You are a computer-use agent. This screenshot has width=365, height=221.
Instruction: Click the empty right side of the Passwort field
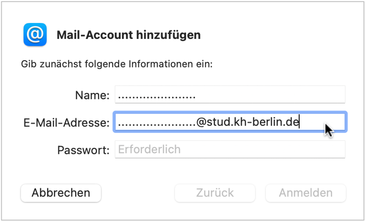(263, 149)
